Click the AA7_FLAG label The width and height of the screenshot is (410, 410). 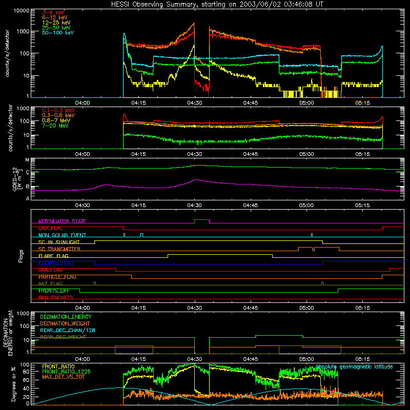50,283
